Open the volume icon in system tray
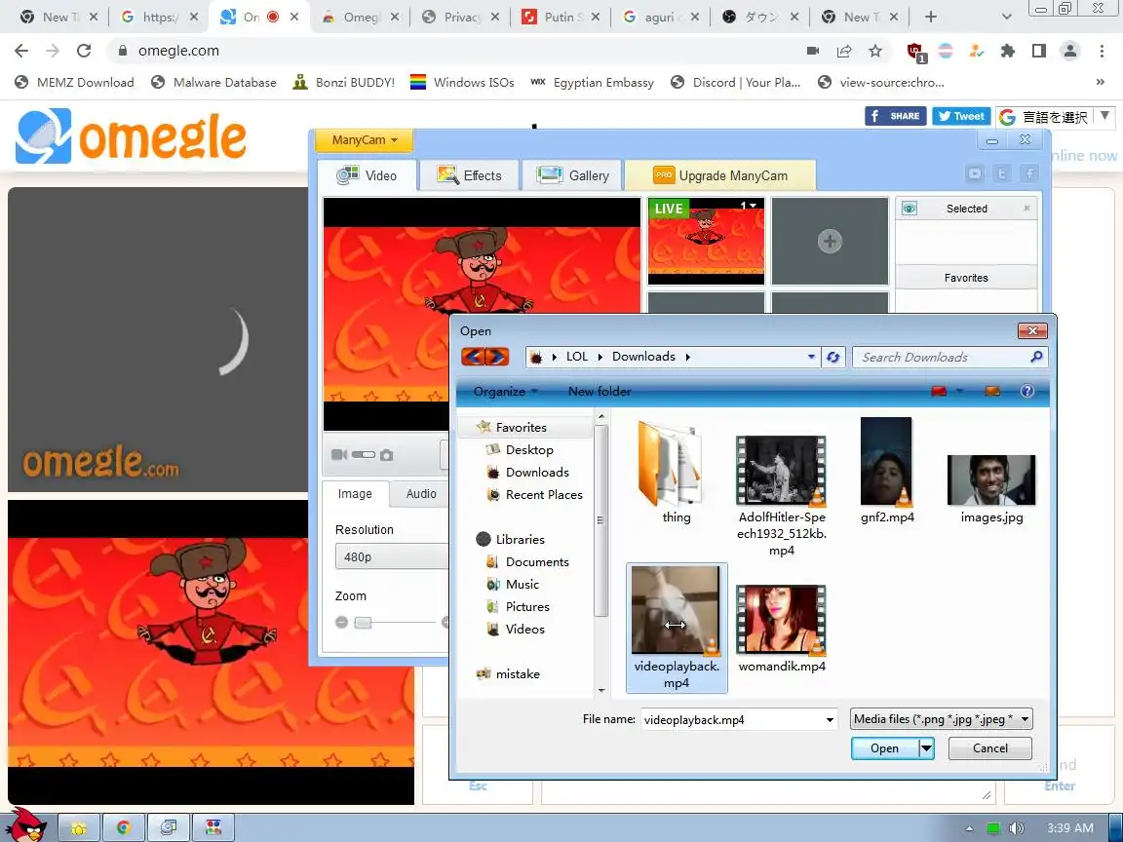Viewport: 1123px width, 842px height. pyautogui.click(x=1016, y=828)
